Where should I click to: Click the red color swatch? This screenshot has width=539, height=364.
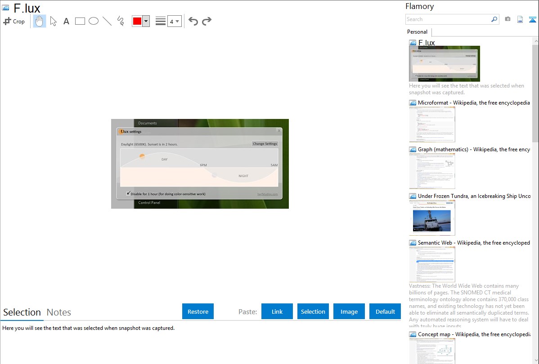tap(137, 21)
